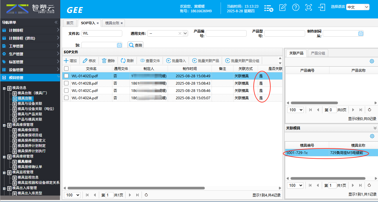This screenshot has height=202, width=378.
Task: Click the logout icon in header
Action: click(x=322, y=8)
